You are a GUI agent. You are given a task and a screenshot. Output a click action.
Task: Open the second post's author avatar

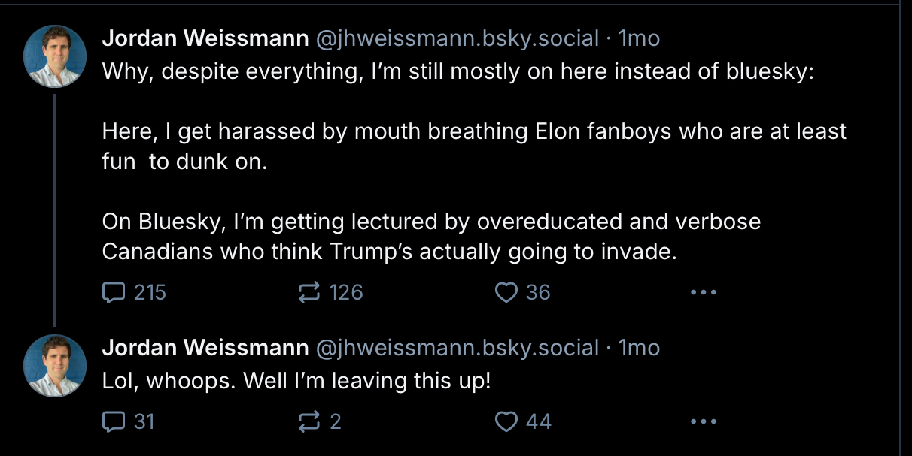pyautogui.click(x=55, y=366)
